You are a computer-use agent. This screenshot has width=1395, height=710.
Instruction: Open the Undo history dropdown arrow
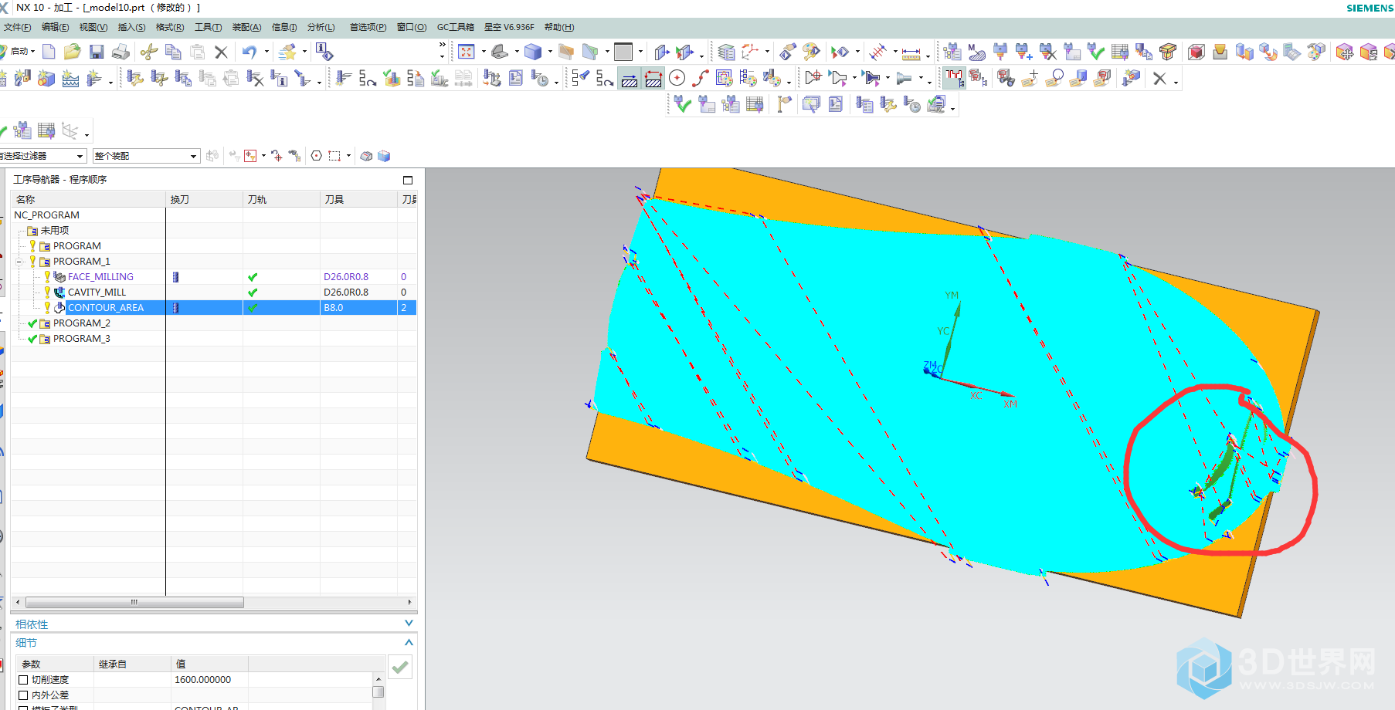coord(266,52)
